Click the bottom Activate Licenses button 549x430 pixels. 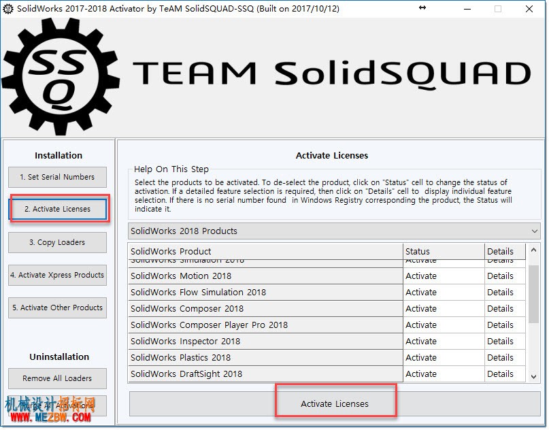(x=335, y=403)
